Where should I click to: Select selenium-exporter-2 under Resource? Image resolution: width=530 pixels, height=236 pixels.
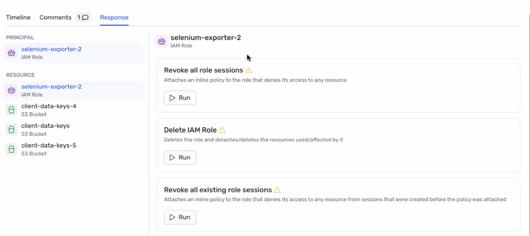51,86
